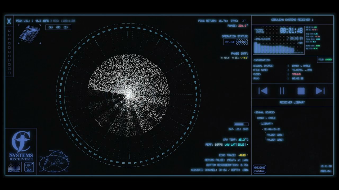Image resolution: width=339 pixels, height=190 pixels.
Task: Click the C Systems Receiver 1 logo
Action: click(x=21, y=146)
